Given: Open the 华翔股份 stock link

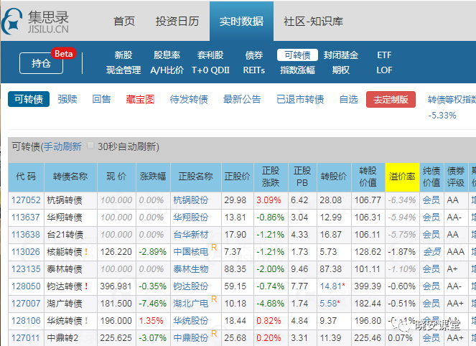Looking at the screenshot, I should pyautogui.click(x=191, y=218).
